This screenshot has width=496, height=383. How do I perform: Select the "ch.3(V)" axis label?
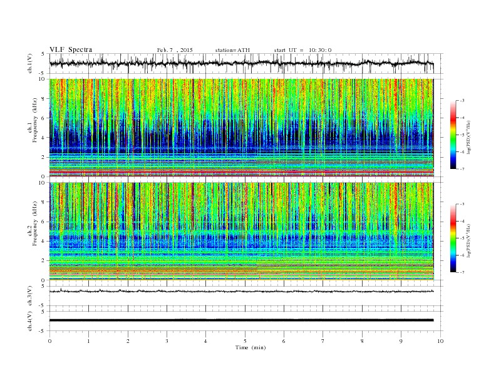click(30, 296)
